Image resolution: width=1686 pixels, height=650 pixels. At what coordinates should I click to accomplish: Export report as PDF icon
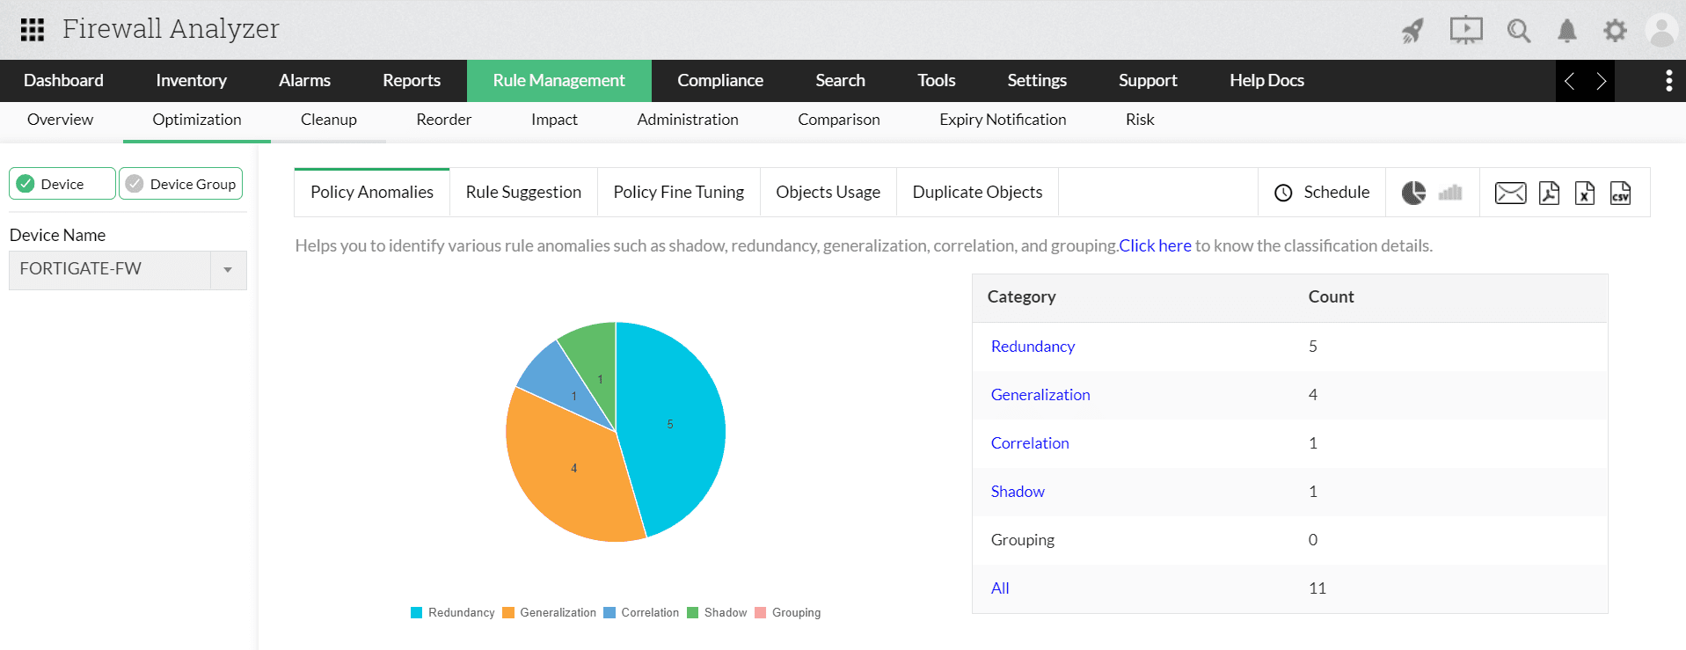tap(1549, 193)
